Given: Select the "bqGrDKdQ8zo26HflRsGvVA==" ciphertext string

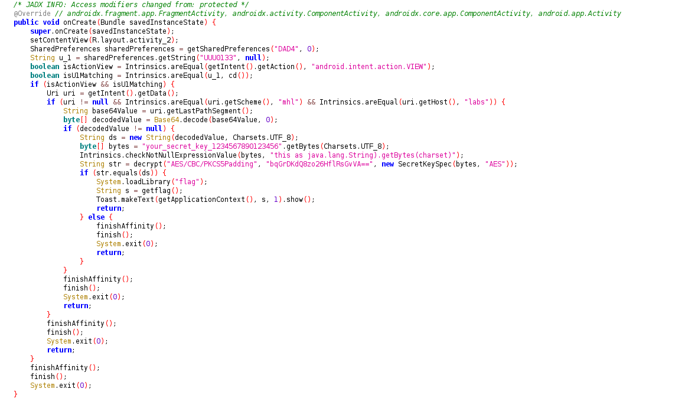Looking at the screenshot, I should coord(318,164).
